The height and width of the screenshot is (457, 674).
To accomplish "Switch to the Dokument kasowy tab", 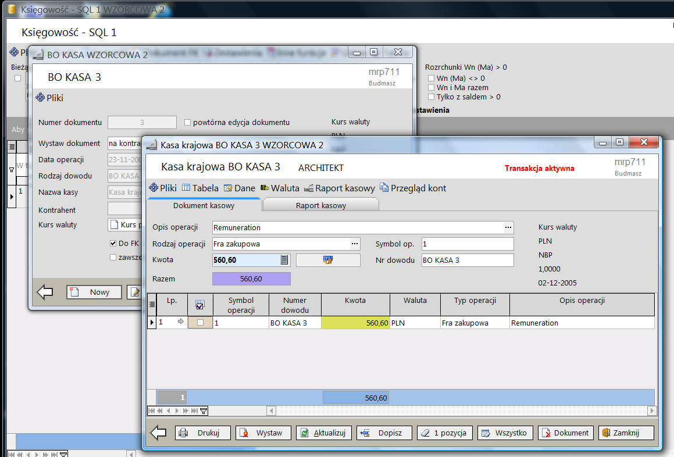I will pyautogui.click(x=204, y=205).
